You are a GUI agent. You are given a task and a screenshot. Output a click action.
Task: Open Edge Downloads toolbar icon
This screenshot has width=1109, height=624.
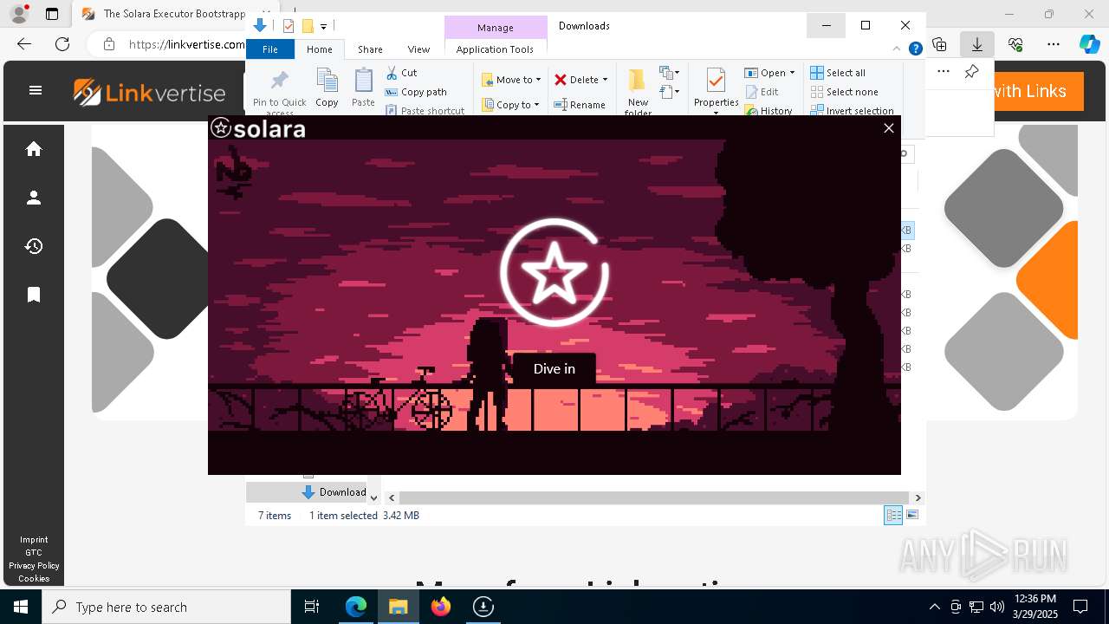pos(976,44)
